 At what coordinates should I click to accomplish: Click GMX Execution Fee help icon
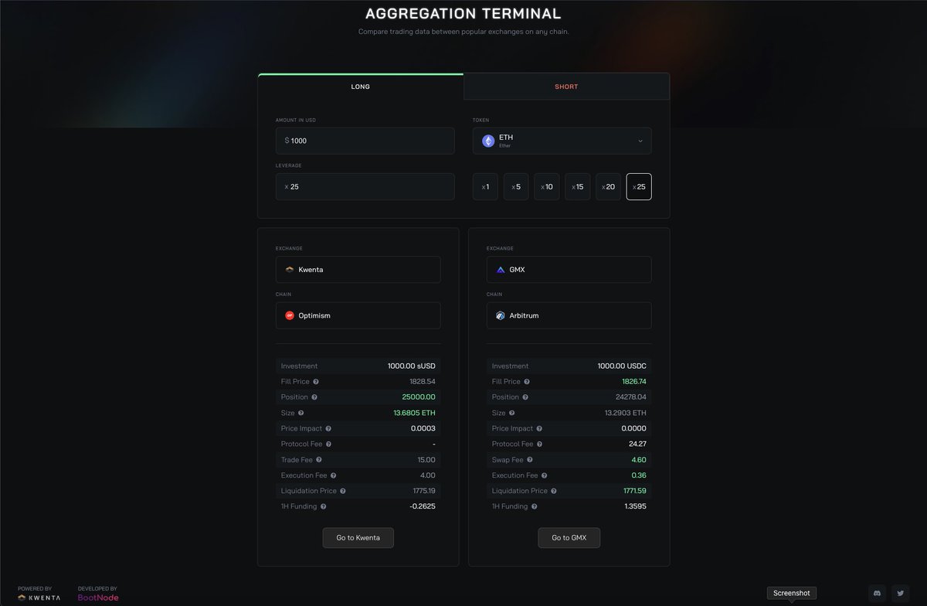coord(545,475)
